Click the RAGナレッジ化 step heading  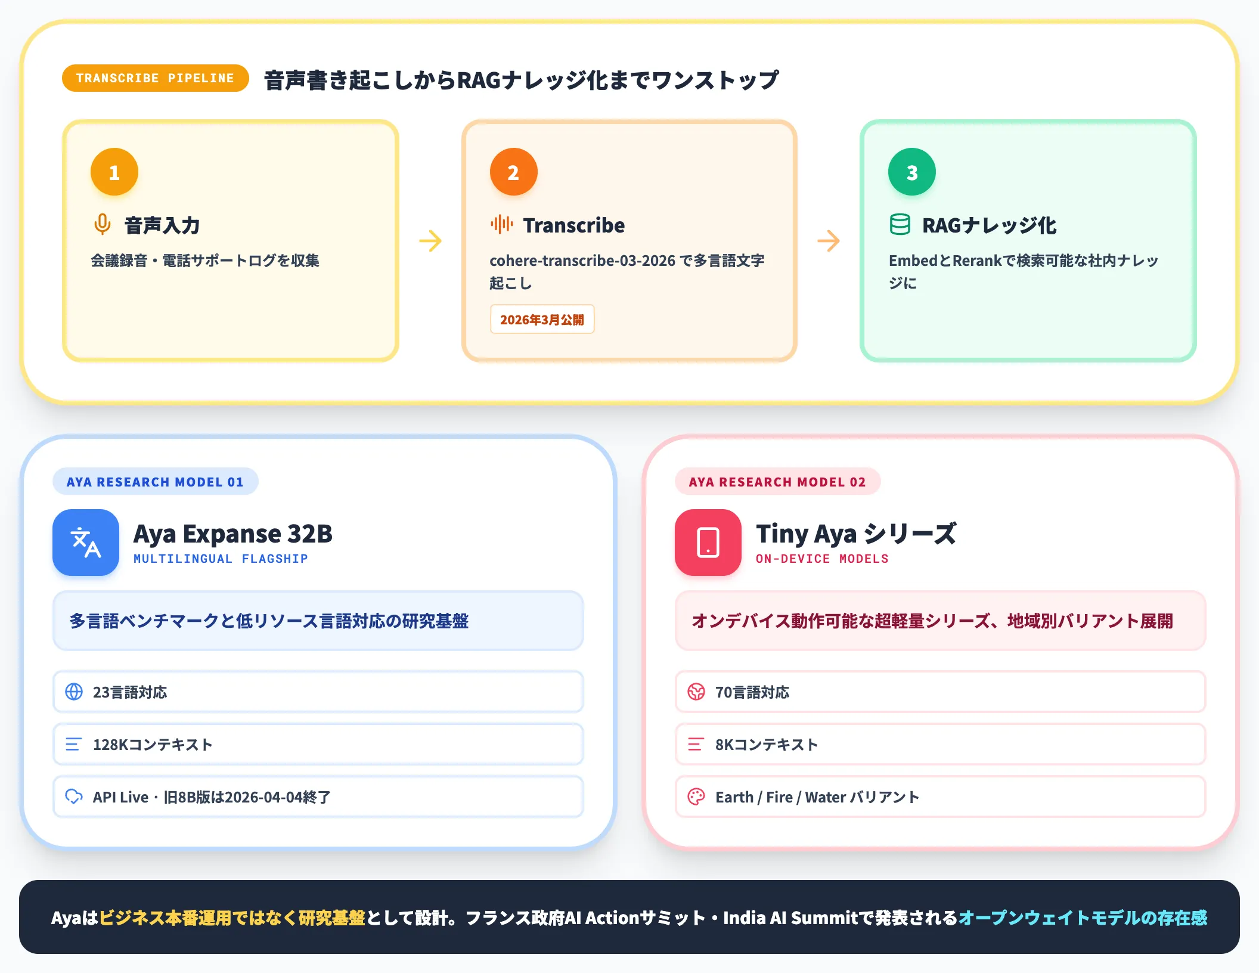tap(989, 225)
